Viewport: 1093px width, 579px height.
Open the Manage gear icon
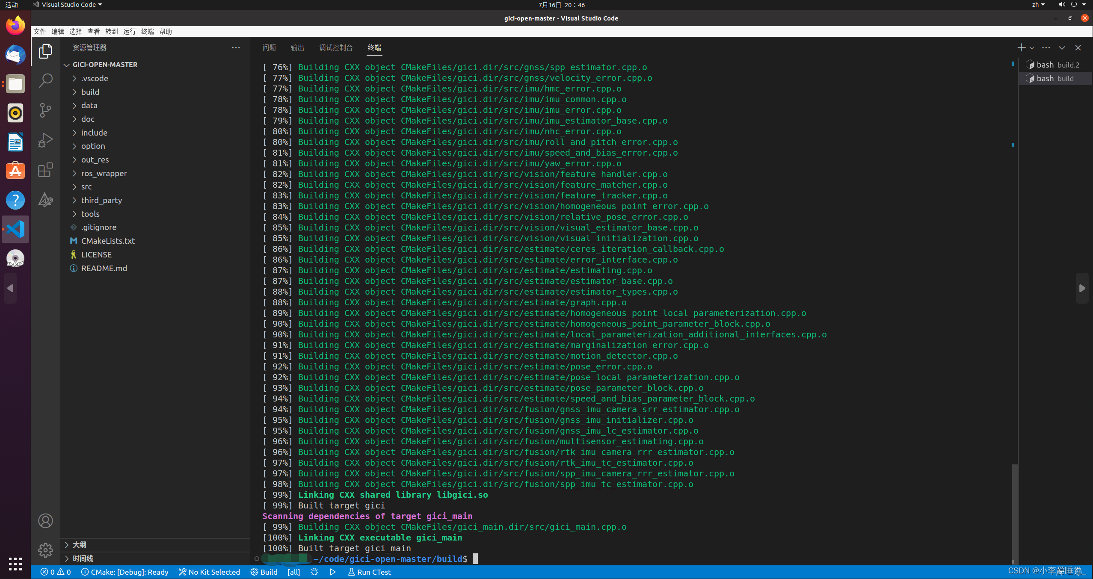45,550
